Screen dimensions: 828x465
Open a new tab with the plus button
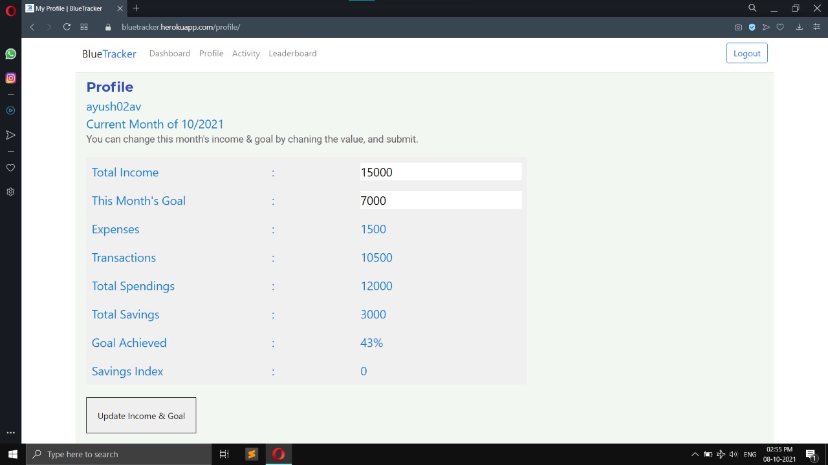point(136,8)
